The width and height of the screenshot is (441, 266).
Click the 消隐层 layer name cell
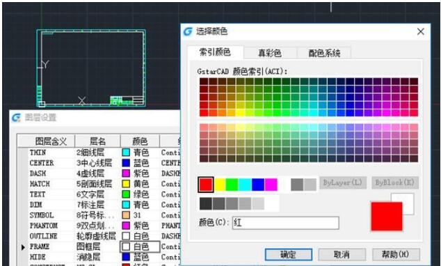(88, 257)
